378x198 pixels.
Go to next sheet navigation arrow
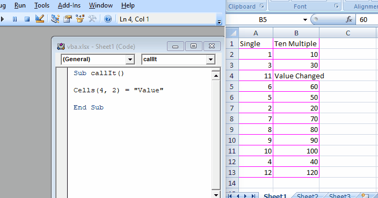point(245,196)
